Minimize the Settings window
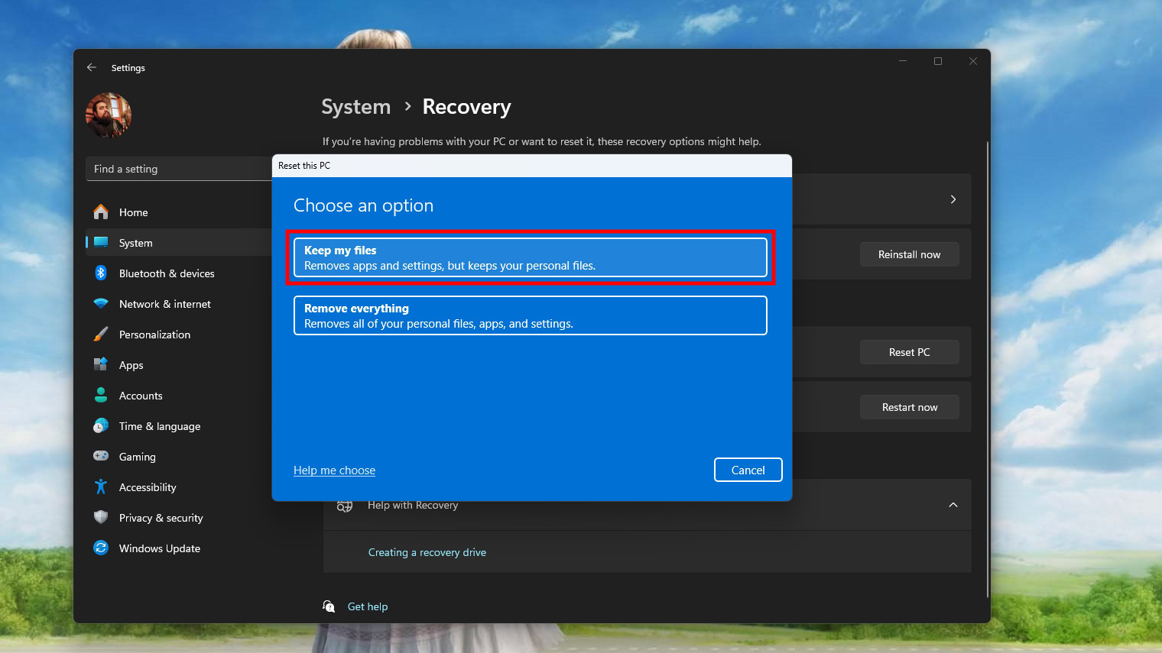This screenshot has height=653, width=1162. (x=903, y=61)
